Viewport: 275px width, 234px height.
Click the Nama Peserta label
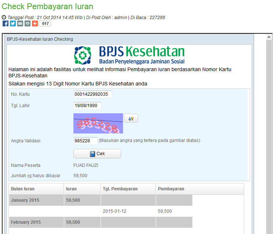(x=26, y=165)
